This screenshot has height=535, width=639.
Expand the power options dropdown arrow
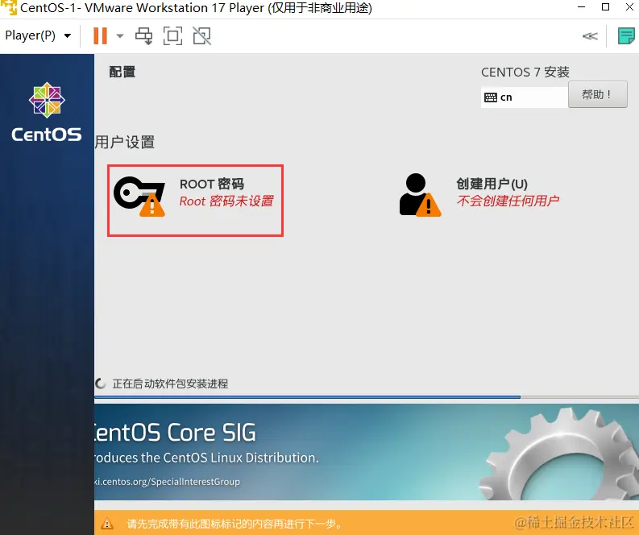pos(120,36)
